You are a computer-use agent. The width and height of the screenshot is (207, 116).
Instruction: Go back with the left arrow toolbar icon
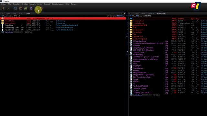(3, 9)
